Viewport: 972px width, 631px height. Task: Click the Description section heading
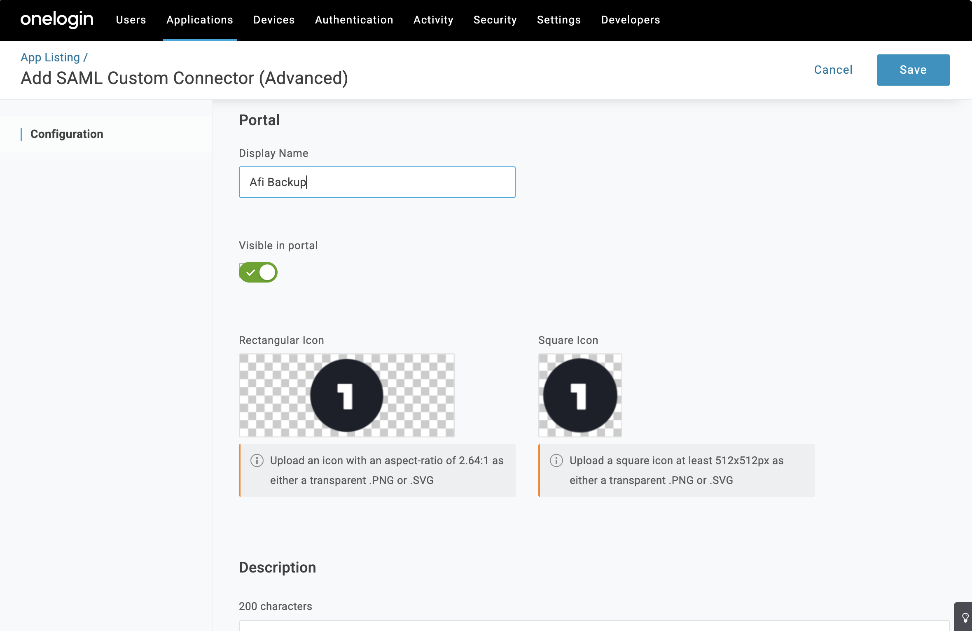tap(277, 567)
